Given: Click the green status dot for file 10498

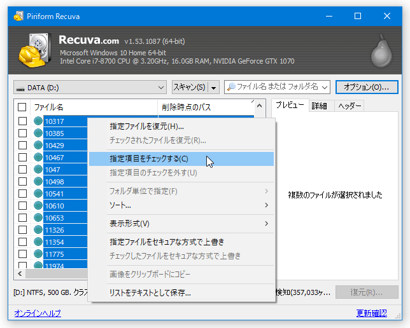Looking at the screenshot, I should (x=38, y=182).
